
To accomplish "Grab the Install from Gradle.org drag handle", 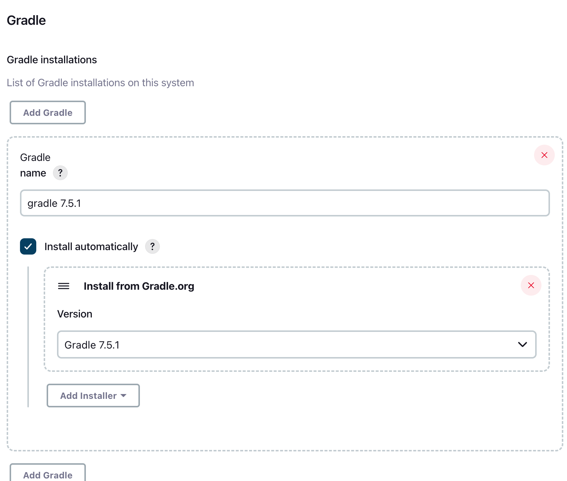I will point(64,286).
